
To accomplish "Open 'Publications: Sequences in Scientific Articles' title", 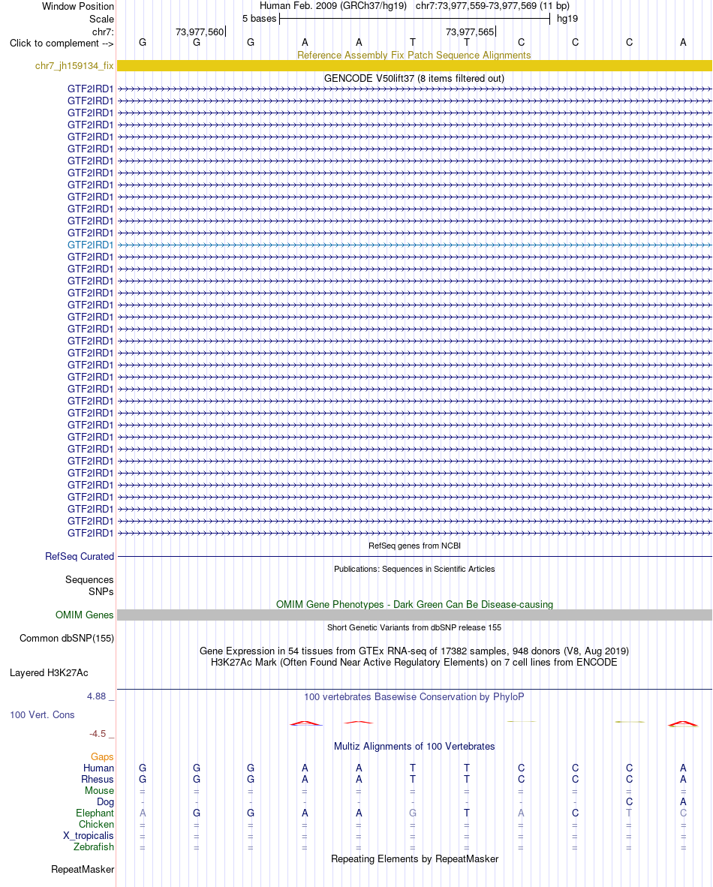I will click(x=414, y=569).
